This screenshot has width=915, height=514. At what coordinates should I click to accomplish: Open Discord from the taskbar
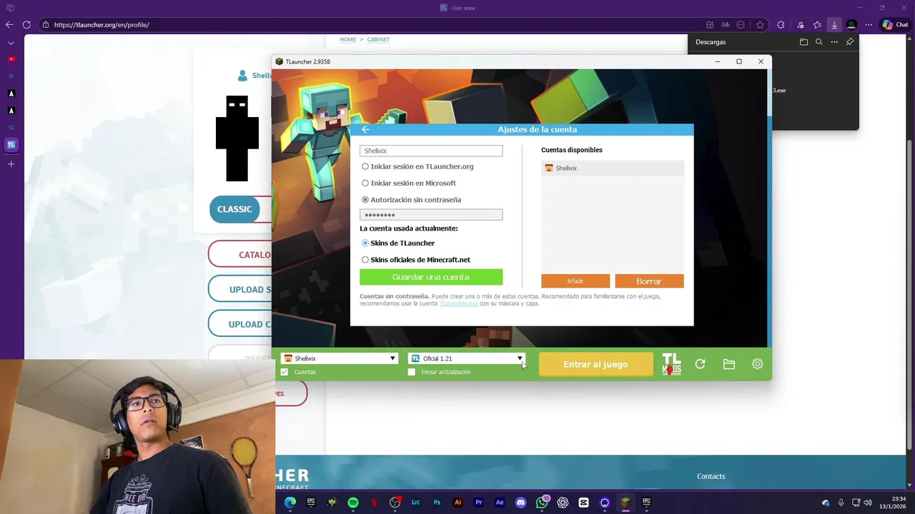[520, 503]
